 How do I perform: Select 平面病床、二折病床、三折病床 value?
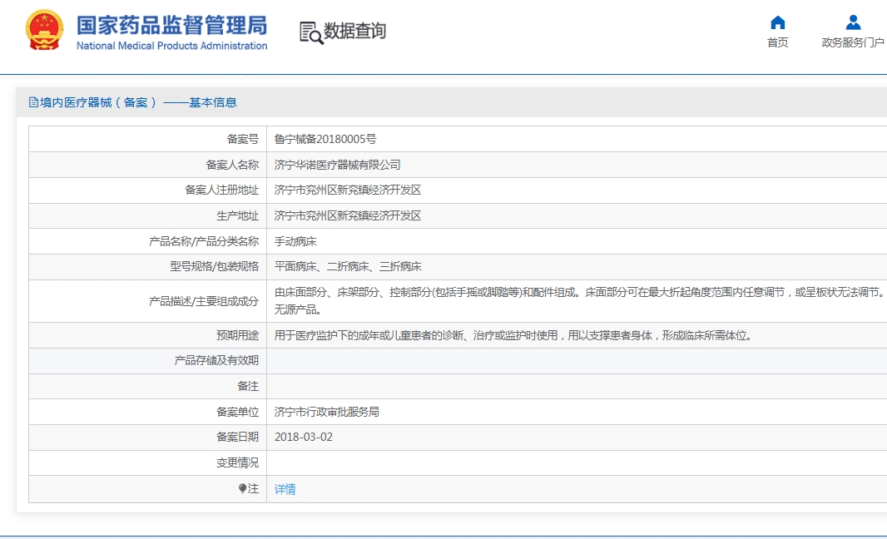[348, 266]
